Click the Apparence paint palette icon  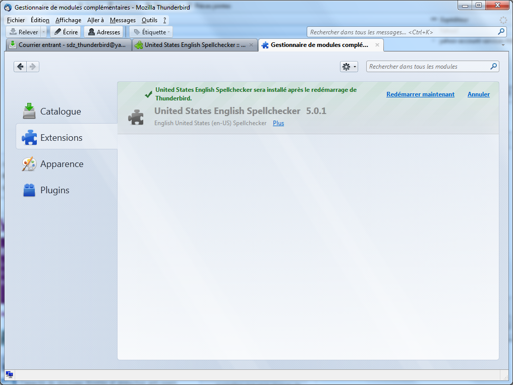(x=29, y=163)
